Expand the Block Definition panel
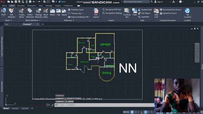 coord(33,20)
